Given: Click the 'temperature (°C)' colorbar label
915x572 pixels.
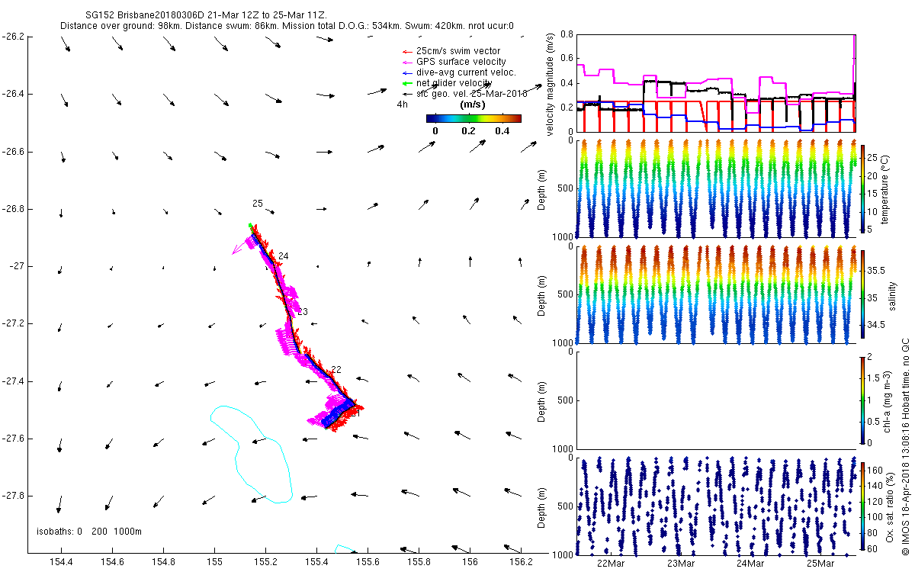Looking at the screenshot, I should [x=884, y=188].
